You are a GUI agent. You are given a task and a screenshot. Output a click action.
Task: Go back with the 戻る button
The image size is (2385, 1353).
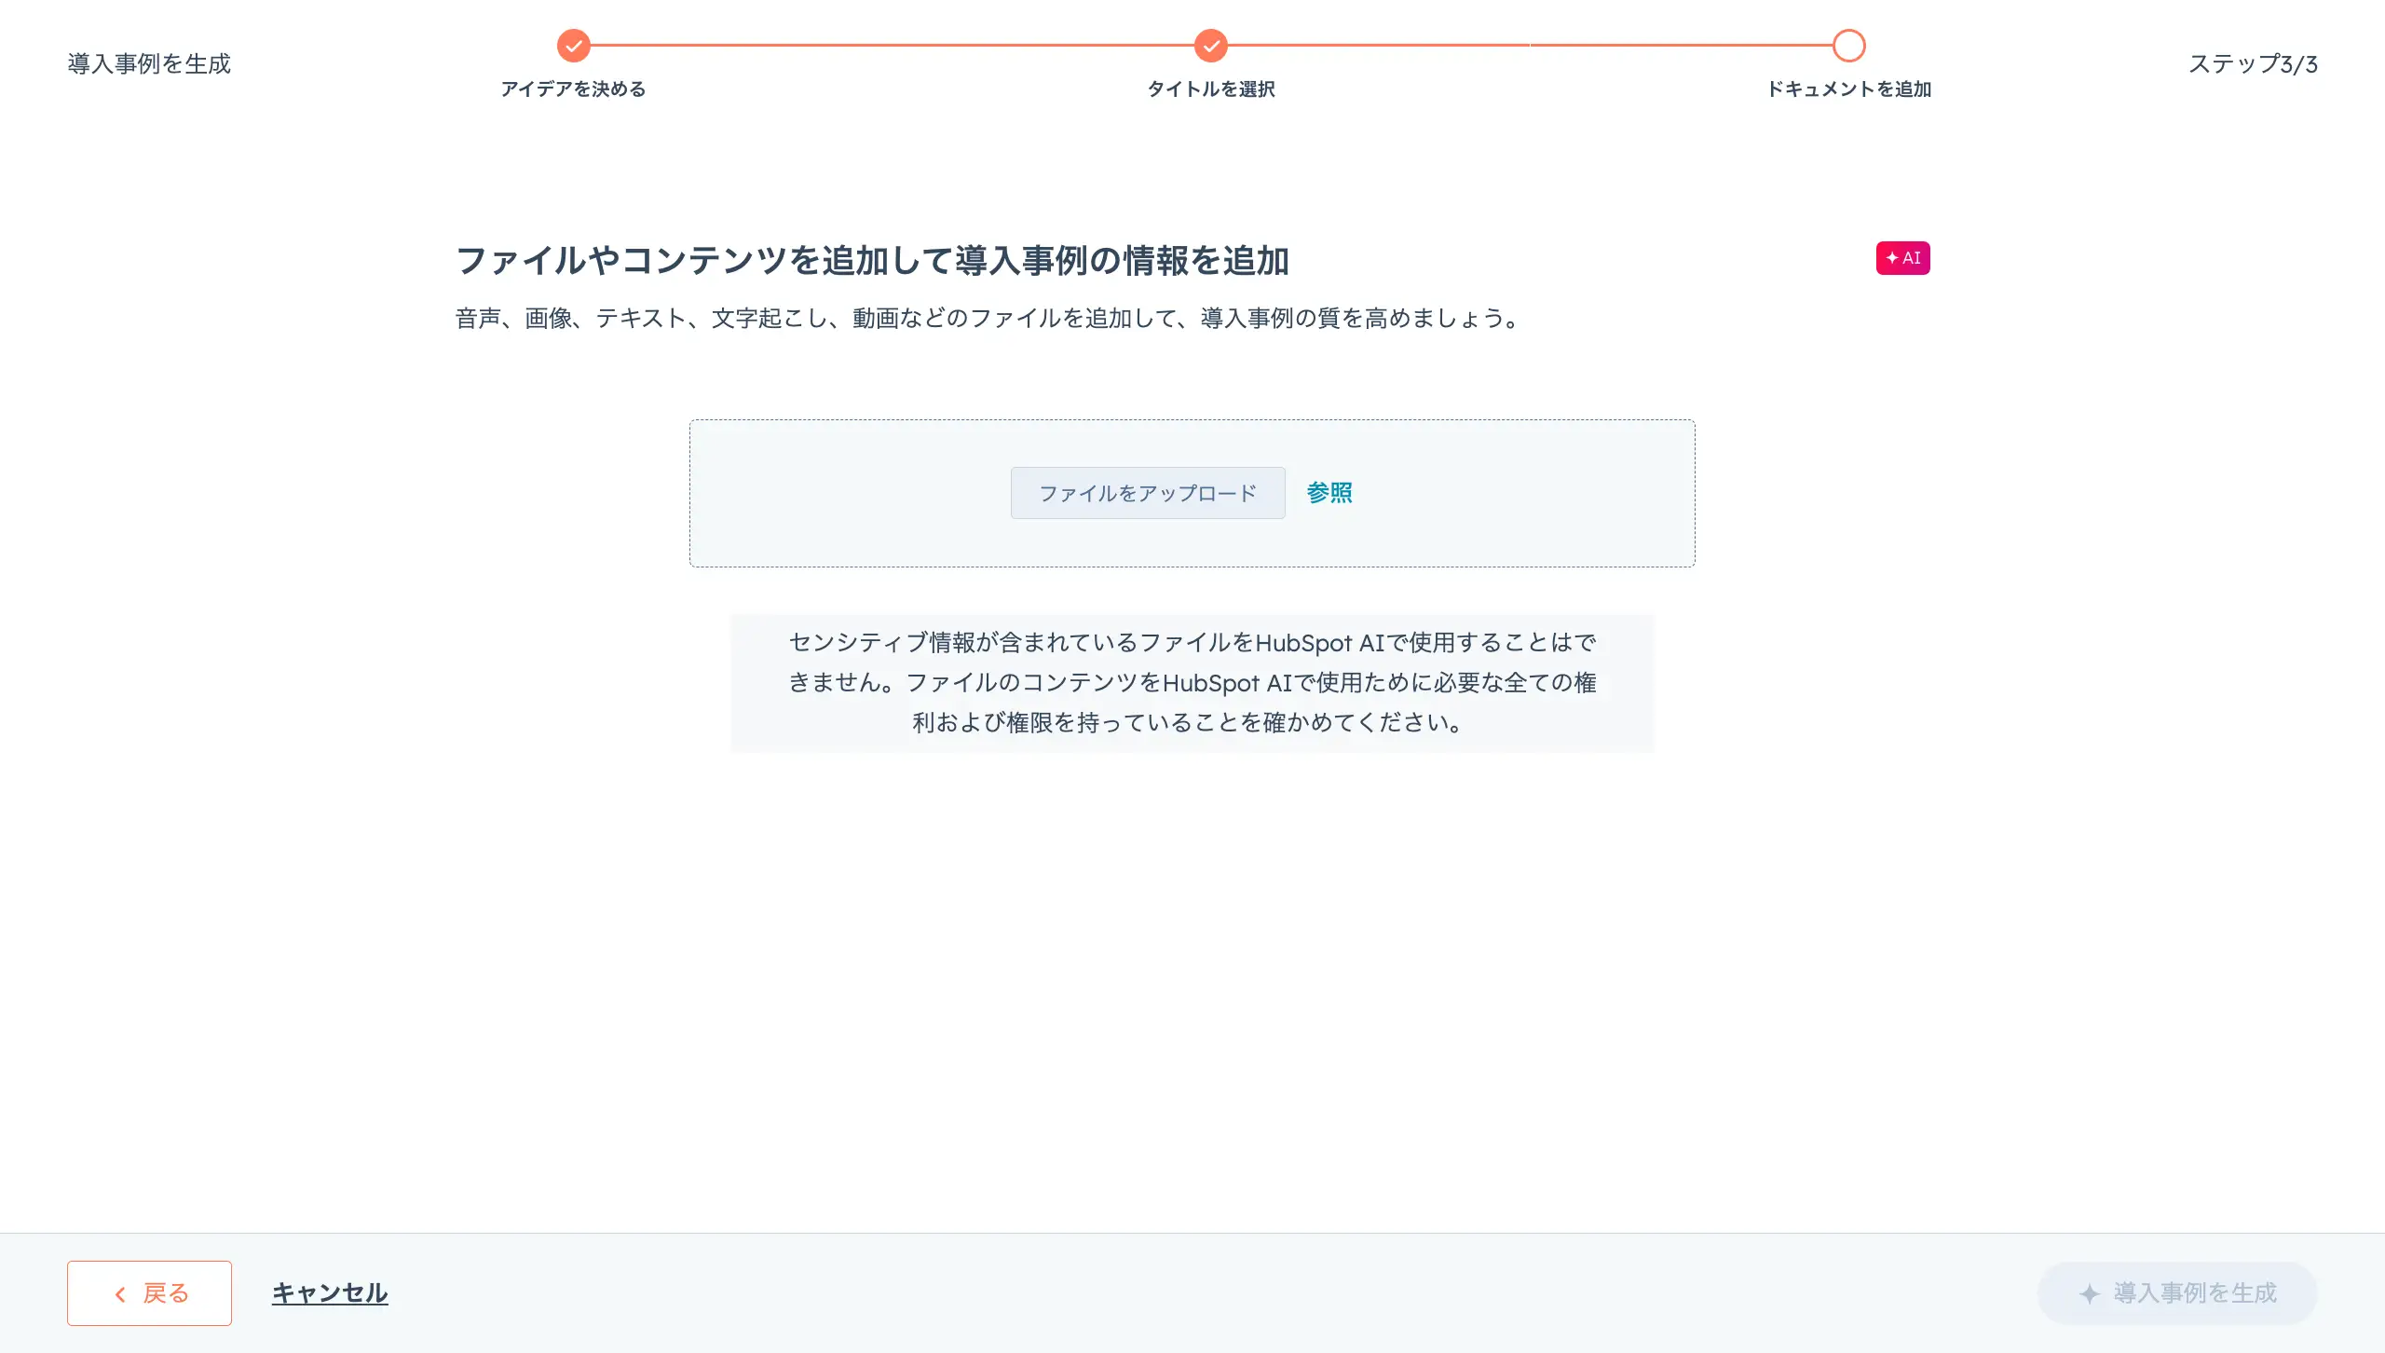[149, 1292]
